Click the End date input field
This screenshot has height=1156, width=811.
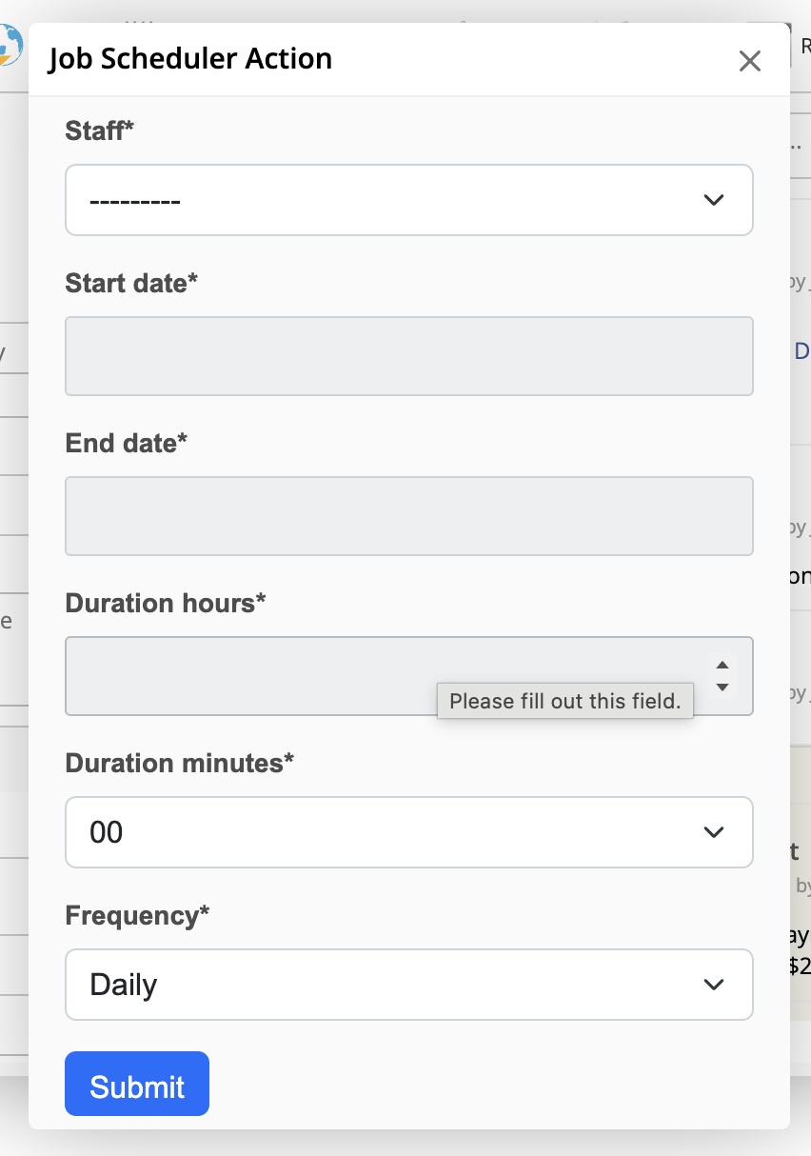pyautogui.click(x=409, y=516)
